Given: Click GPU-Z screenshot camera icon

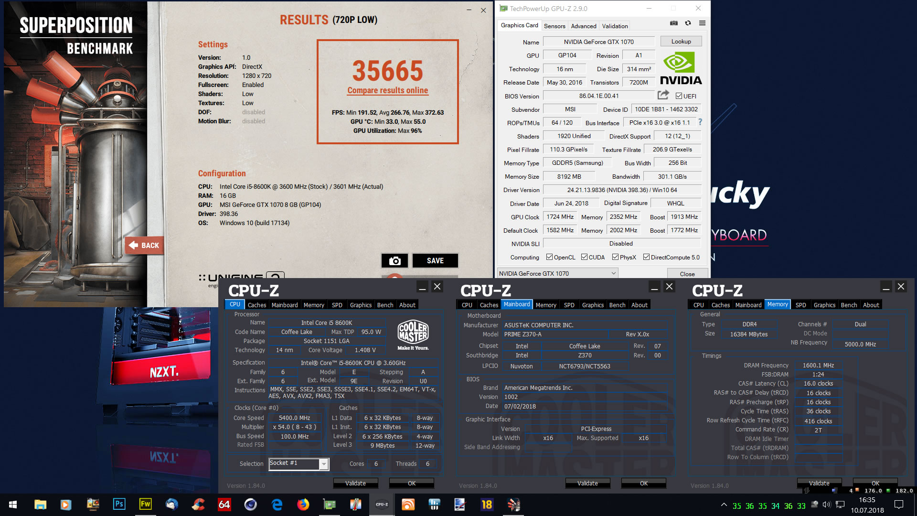Looking at the screenshot, I should 673,23.
